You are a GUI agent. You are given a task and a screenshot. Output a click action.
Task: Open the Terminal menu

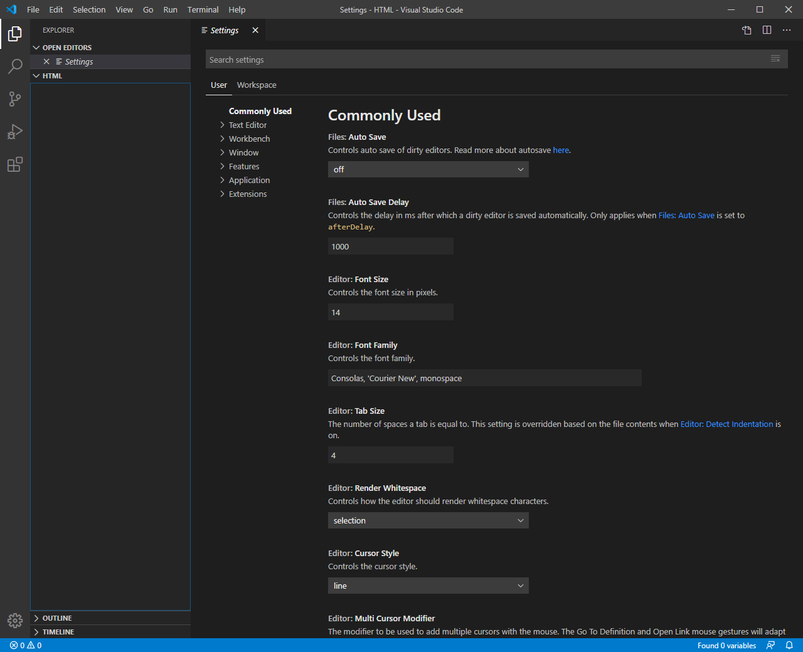click(203, 9)
